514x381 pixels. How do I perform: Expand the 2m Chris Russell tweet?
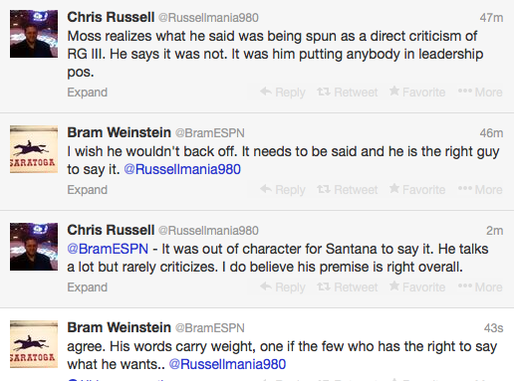pyautogui.click(x=88, y=287)
